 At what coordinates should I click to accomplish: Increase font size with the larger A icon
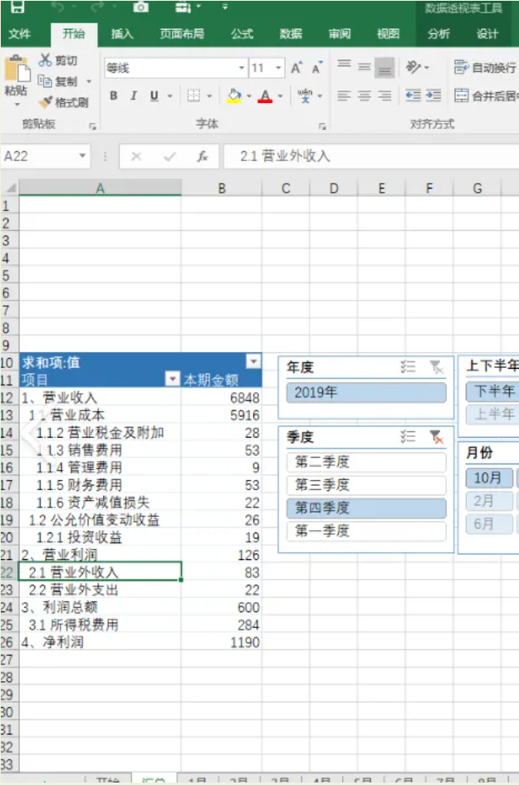[x=296, y=67]
